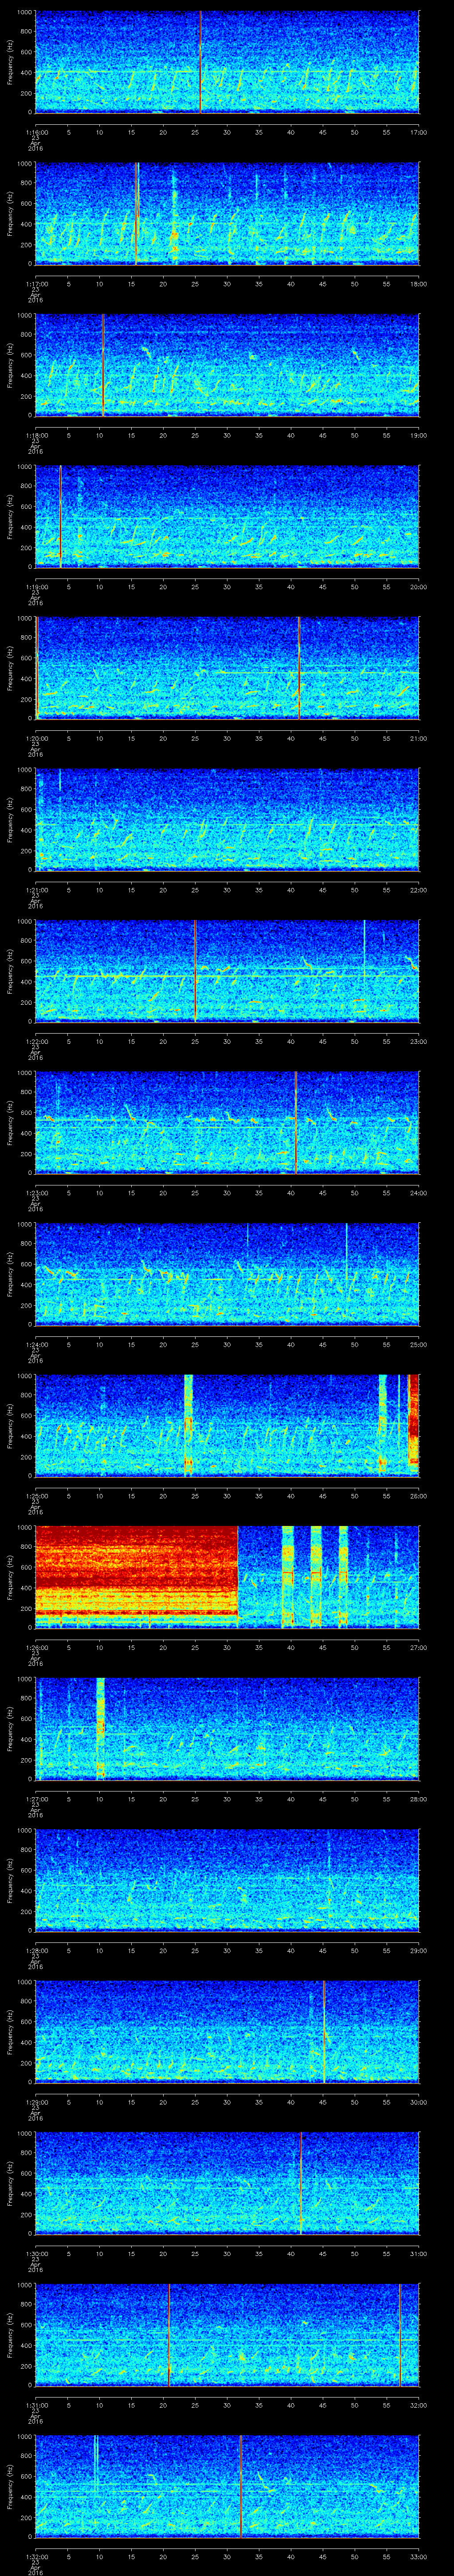The image size is (454, 2576).
Task: Click the Frequency (Hz) axis label of the 1:32:00 panel
Action: 10,2486
